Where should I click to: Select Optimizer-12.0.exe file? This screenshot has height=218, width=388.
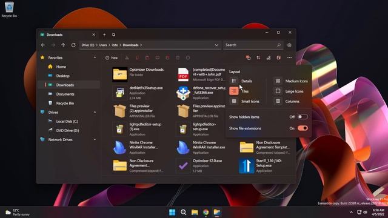201,165
